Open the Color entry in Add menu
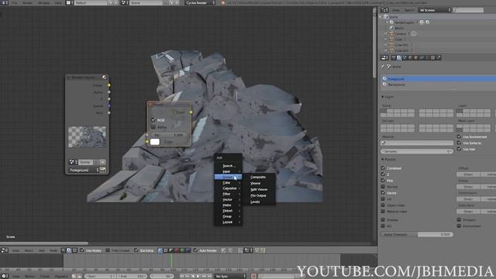The width and height of the screenshot is (496, 279). (x=228, y=183)
